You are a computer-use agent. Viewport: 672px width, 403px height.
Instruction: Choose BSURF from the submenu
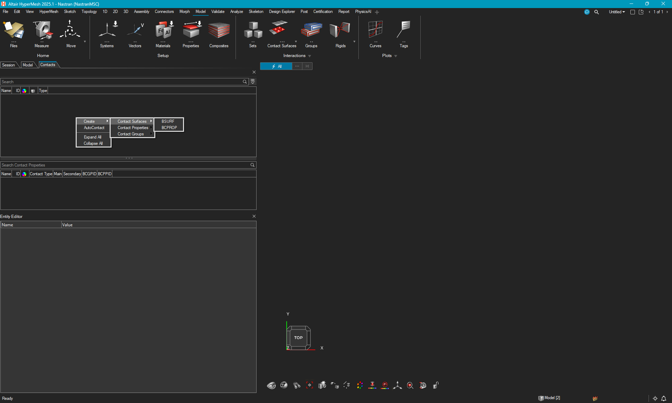coord(169,121)
